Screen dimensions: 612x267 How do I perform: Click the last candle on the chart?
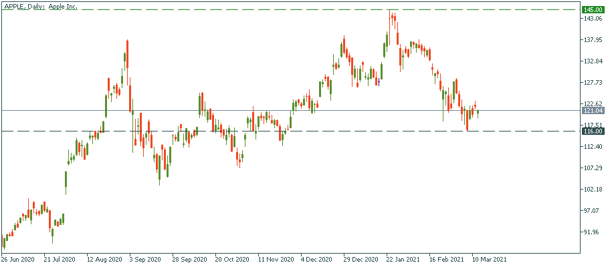click(478, 112)
